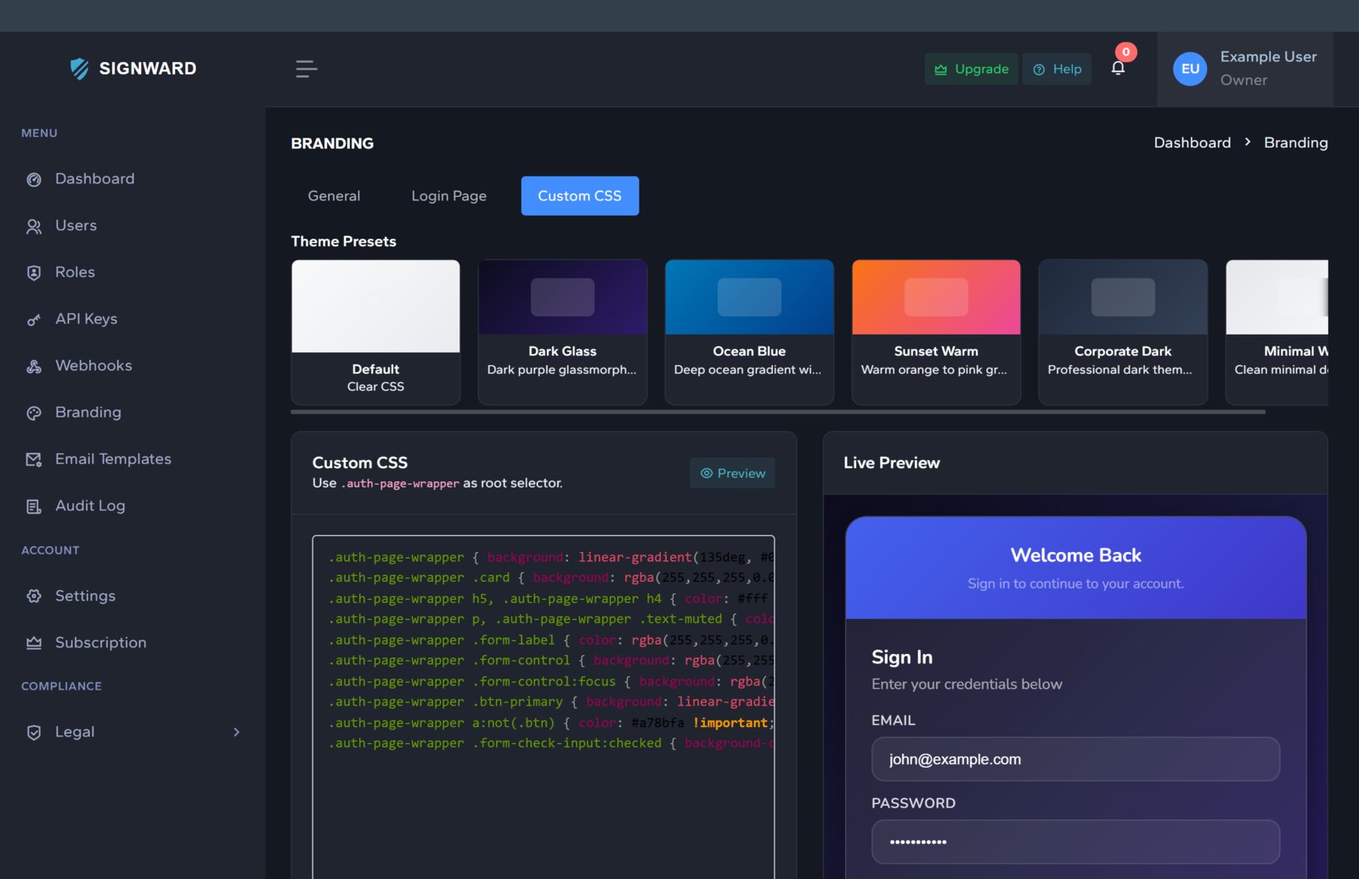The width and height of the screenshot is (1359, 879).
Task: Click the Legal shield-check icon
Action: point(34,732)
